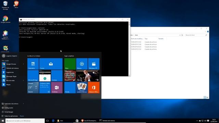Expand Explorador de archivos submenu arrow
219x123 pixels.
(23, 104)
